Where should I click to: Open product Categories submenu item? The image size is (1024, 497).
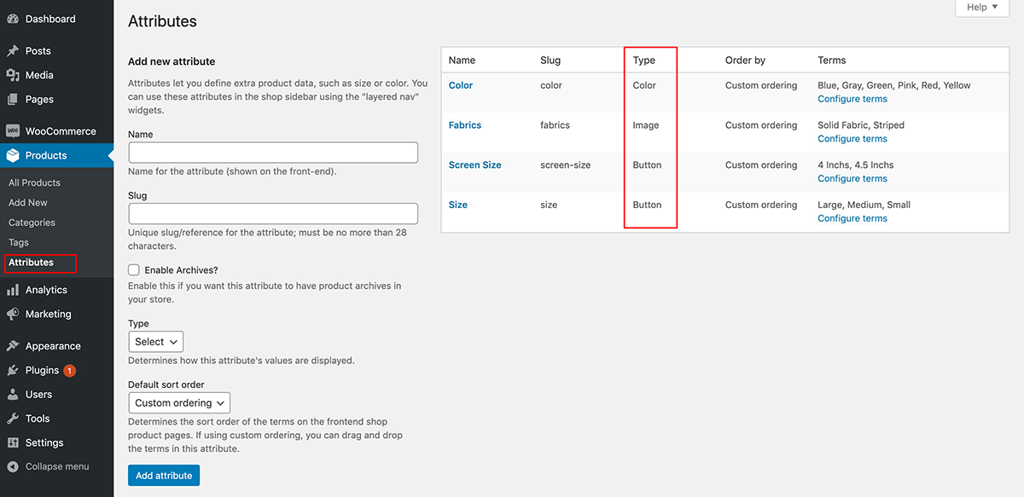[x=32, y=222]
